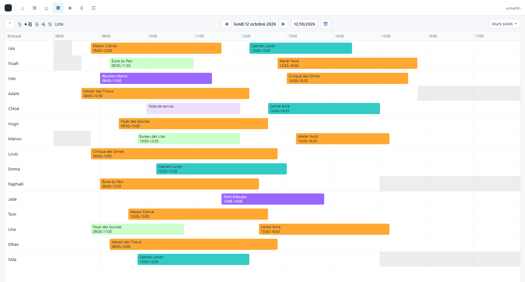Image resolution: width=525 pixels, height=282 pixels.
Task: Open Adam's Maison des Tilleuls event
Action: pos(165,93)
